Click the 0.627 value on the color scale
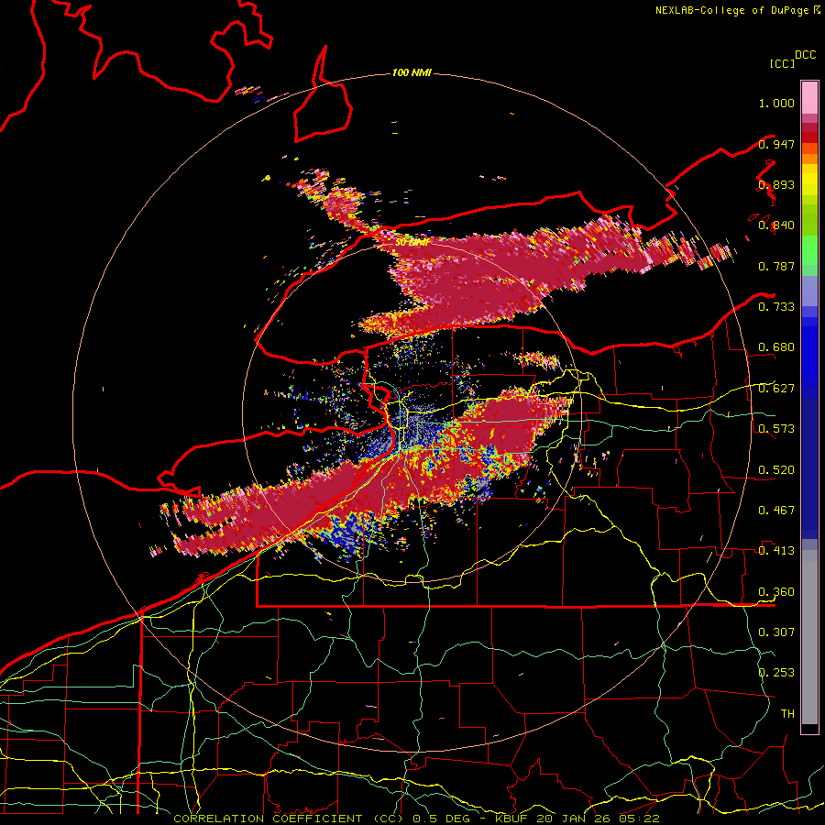This screenshot has width=825, height=825. [x=776, y=389]
